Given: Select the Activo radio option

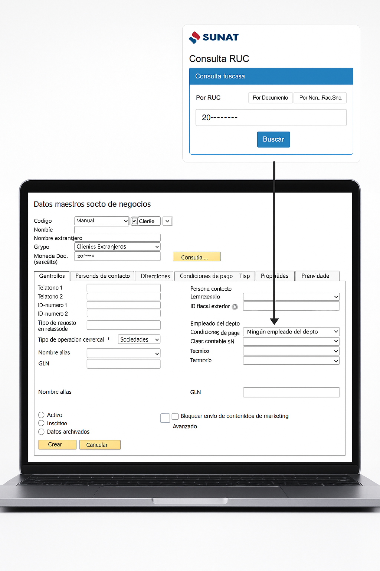Looking at the screenshot, I should 41,415.
